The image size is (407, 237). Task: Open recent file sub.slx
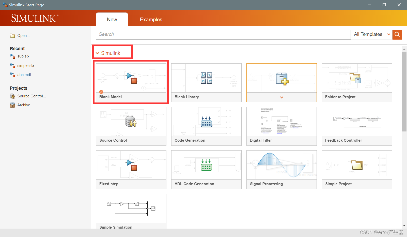pos(23,56)
